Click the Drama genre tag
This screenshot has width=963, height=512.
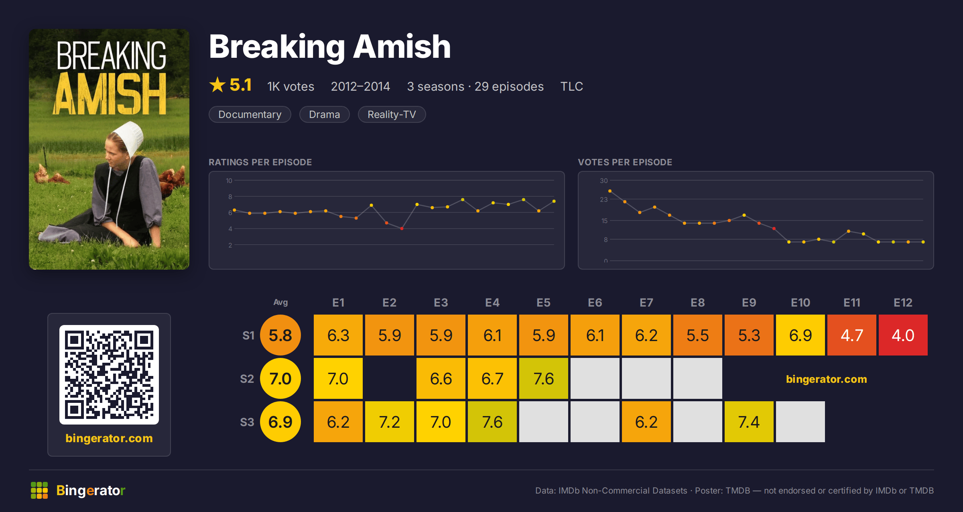[x=325, y=114]
